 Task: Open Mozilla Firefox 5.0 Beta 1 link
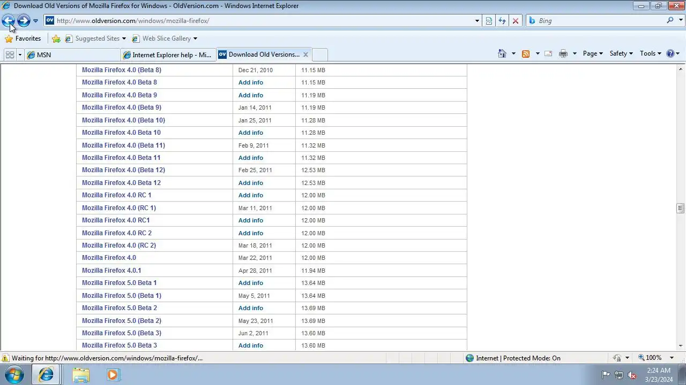point(120,283)
